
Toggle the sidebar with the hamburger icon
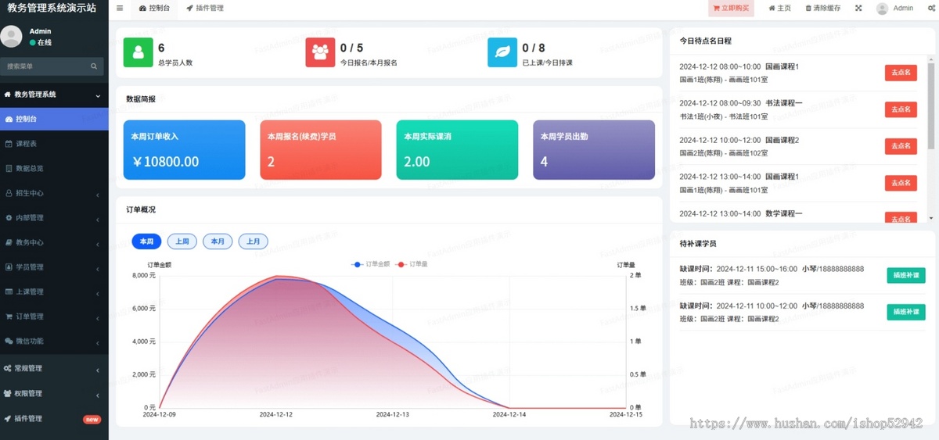(120, 8)
